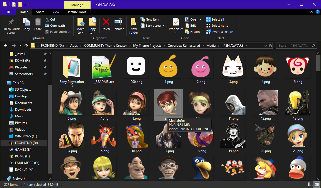Switch to the Home tab
This screenshot has width=321, height=188.
(24, 12)
